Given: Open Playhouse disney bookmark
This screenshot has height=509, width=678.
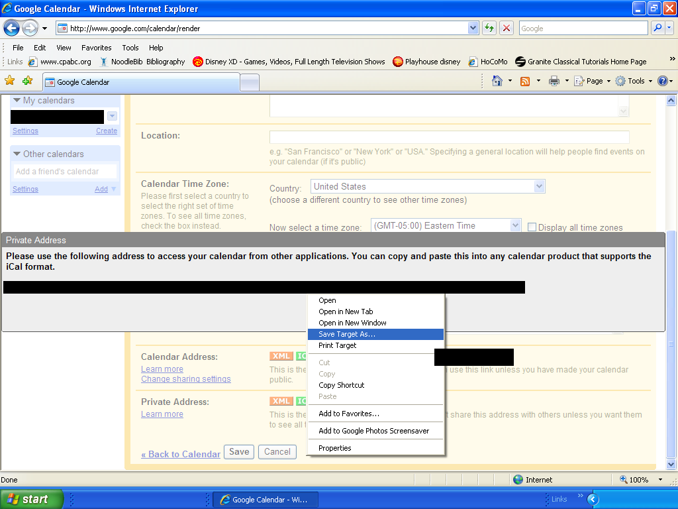Looking at the screenshot, I should tap(426, 62).
